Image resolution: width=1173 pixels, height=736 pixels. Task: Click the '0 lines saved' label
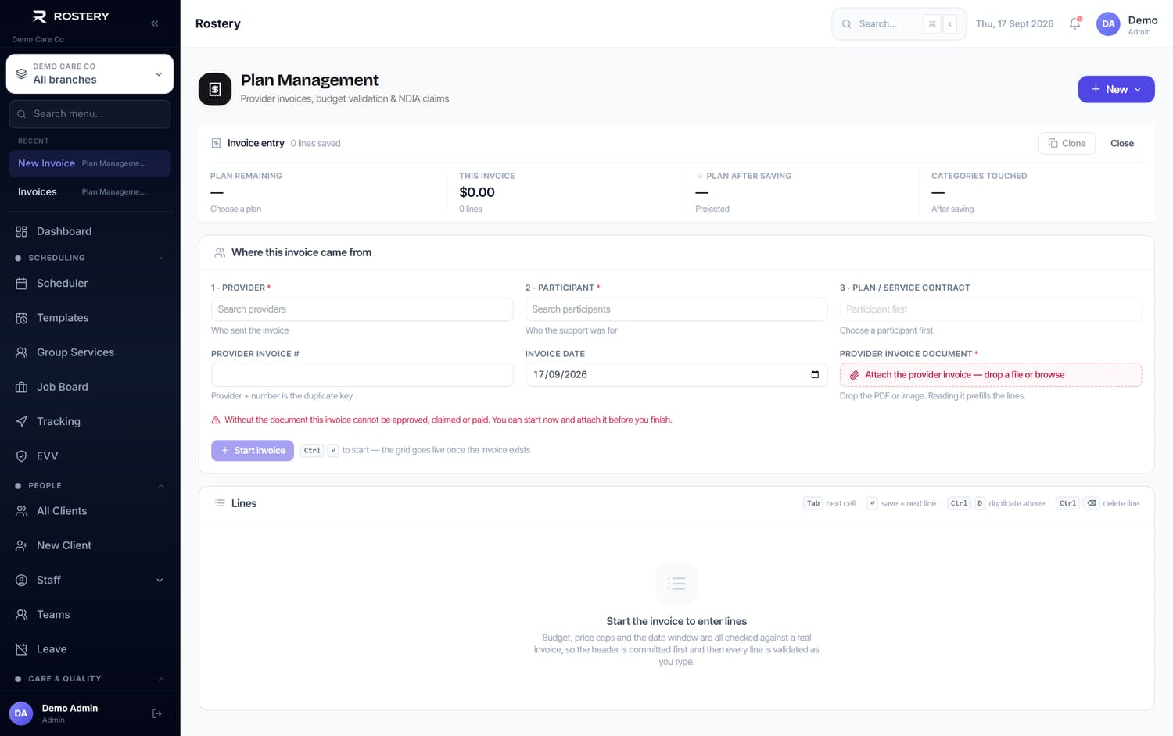click(x=315, y=144)
